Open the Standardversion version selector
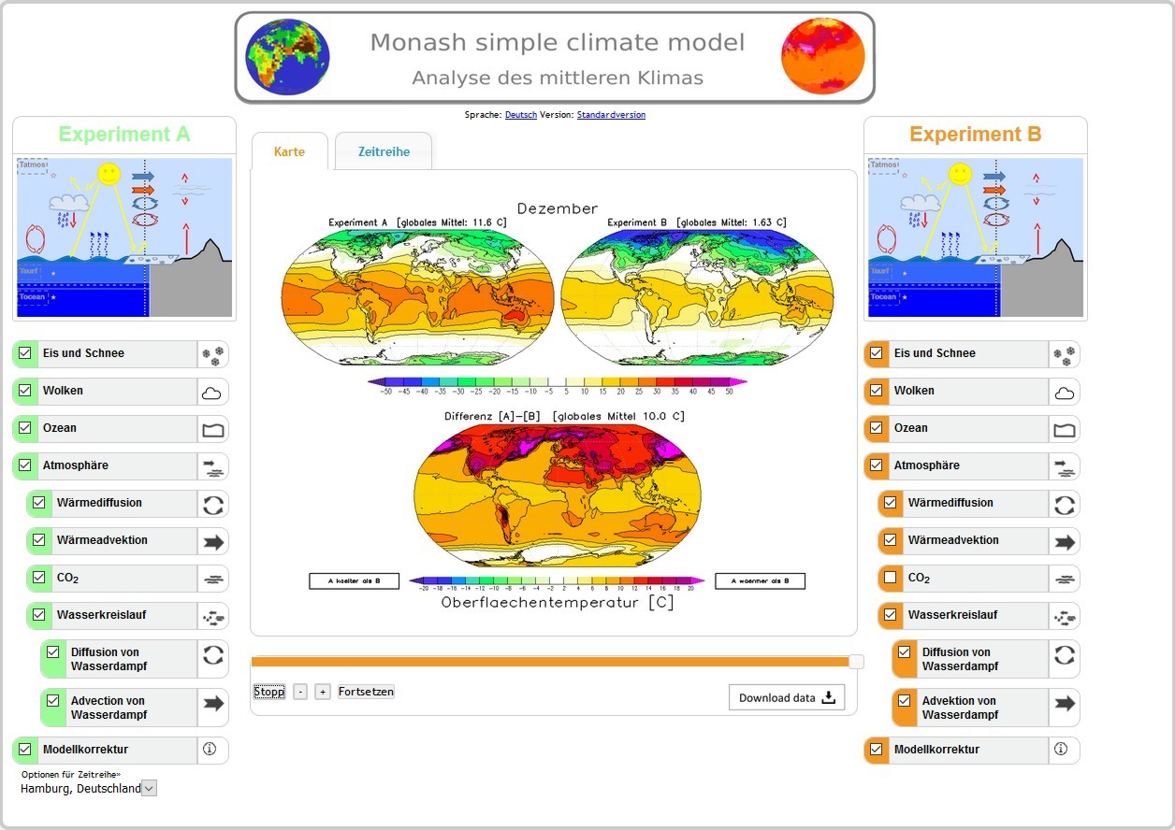Image resolution: width=1175 pixels, height=830 pixels. [611, 115]
